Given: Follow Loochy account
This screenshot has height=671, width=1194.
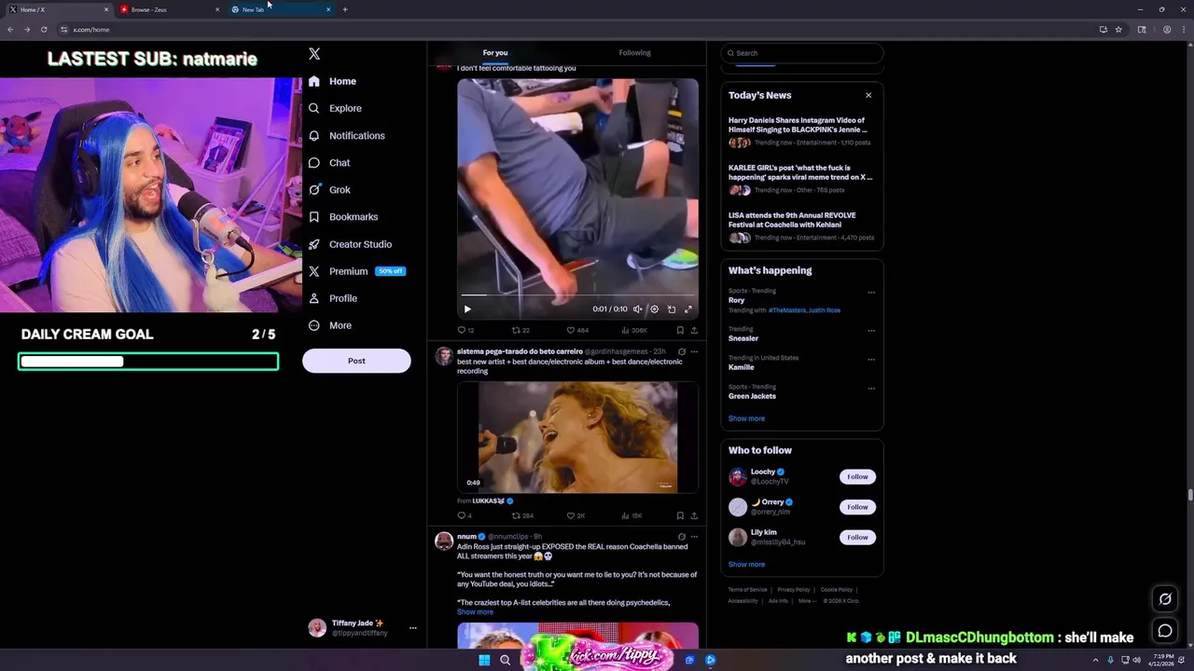Looking at the screenshot, I should [857, 476].
